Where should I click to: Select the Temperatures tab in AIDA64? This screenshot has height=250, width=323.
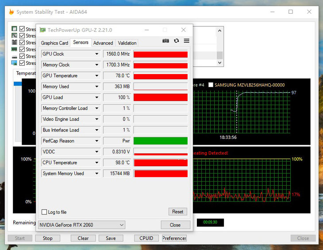click(x=26, y=73)
